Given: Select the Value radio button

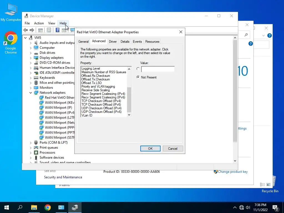Looking at the screenshot, I should coord(138,69).
